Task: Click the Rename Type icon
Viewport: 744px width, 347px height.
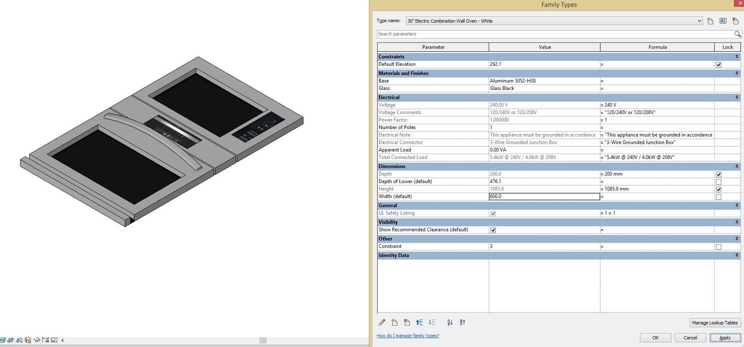Action: coord(723,21)
